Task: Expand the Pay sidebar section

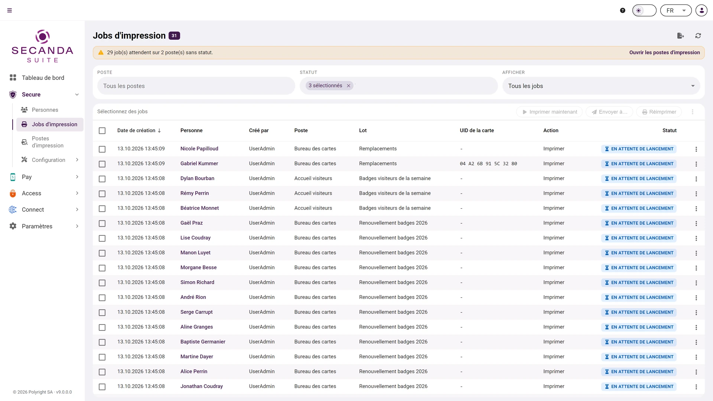Action: 44,177
